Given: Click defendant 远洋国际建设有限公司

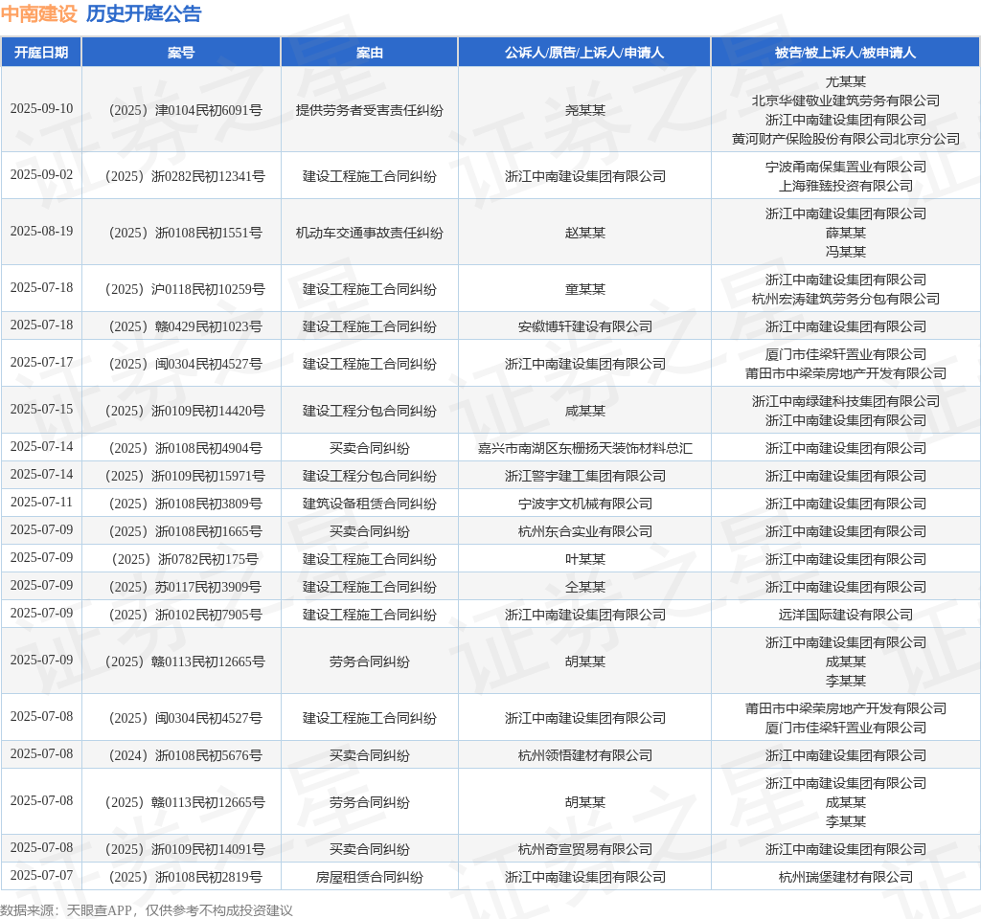Looking at the screenshot, I should [845, 616].
